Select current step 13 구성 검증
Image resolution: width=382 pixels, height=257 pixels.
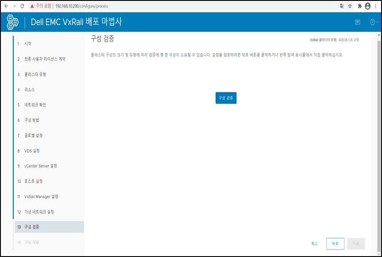coord(49,227)
